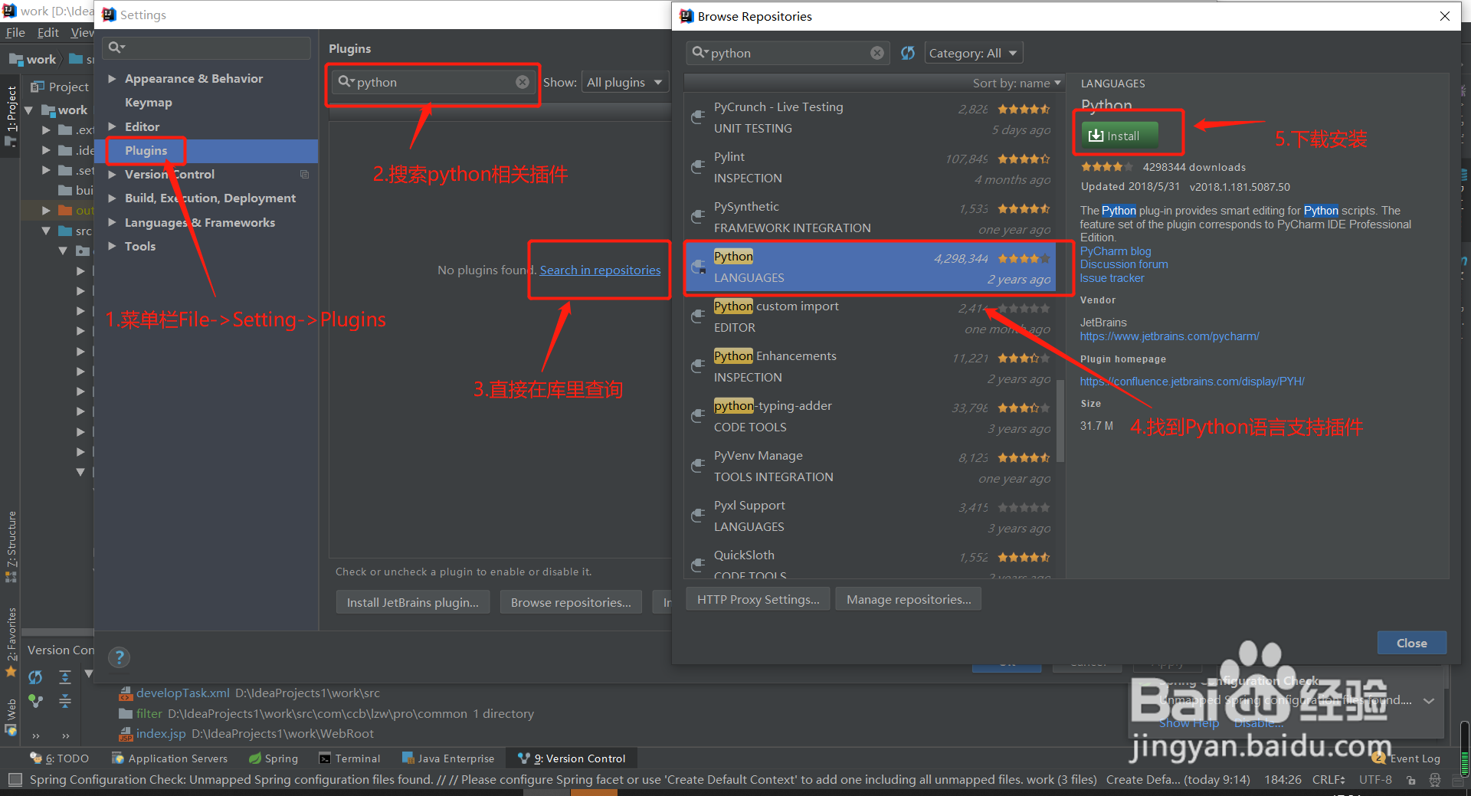Click the PyCrunch plugin icon
This screenshot has height=796, width=1471.
[698, 117]
